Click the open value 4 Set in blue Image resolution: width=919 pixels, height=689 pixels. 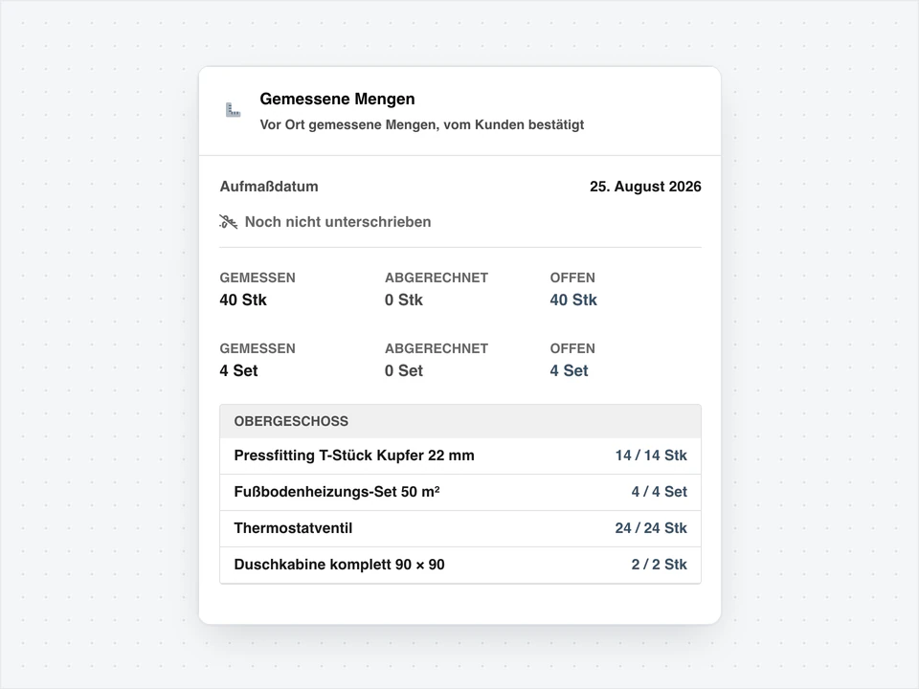point(569,371)
